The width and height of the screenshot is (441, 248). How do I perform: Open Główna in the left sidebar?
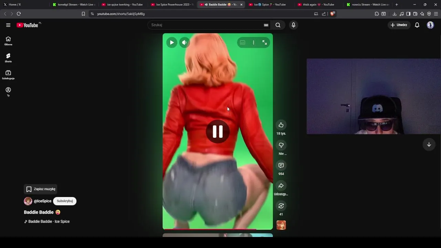tap(8, 41)
